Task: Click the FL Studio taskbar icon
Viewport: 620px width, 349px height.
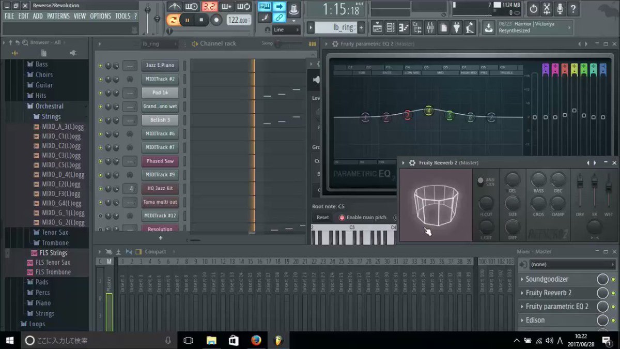Action: click(278, 340)
